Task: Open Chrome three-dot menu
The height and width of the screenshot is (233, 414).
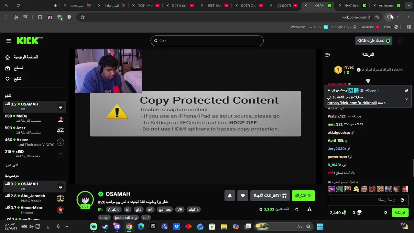Action: 6,17
